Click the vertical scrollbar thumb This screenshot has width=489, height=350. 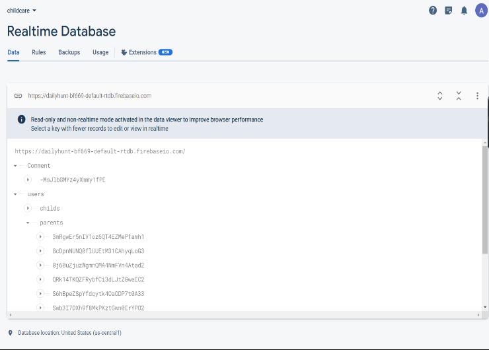click(x=484, y=199)
